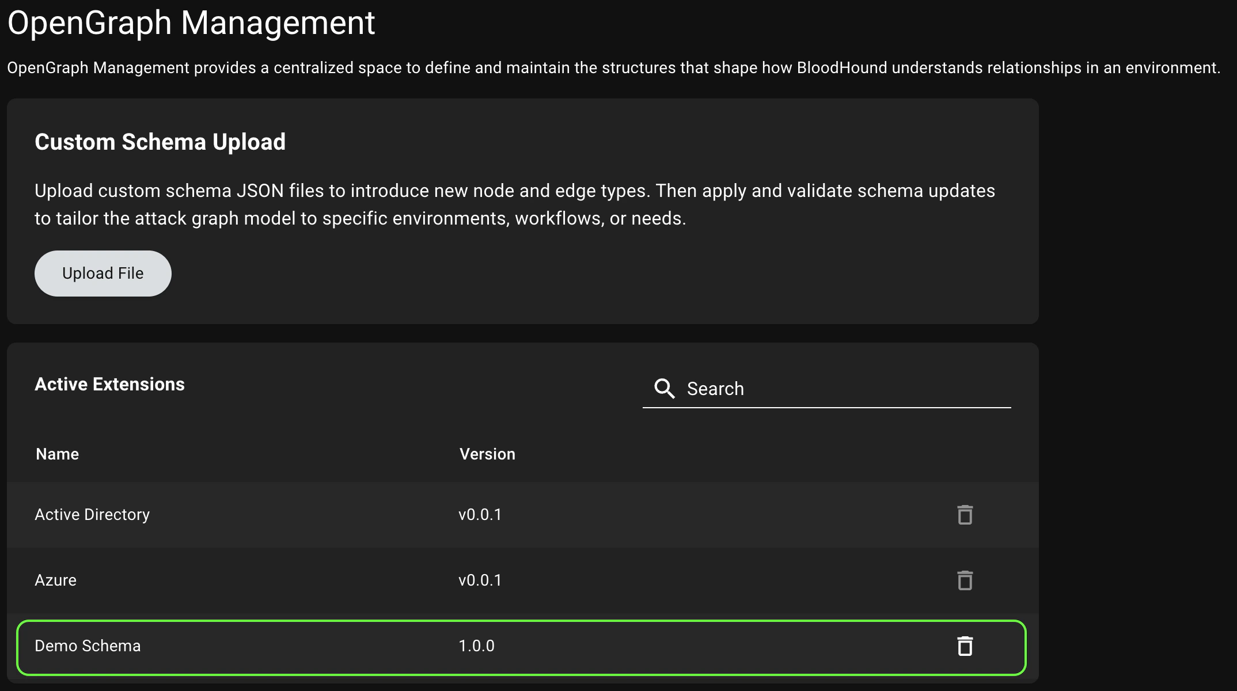Viewport: 1237px width, 691px height.
Task: Click version 1.0.0 of Demo Schema
Action: tap(476, 646)
